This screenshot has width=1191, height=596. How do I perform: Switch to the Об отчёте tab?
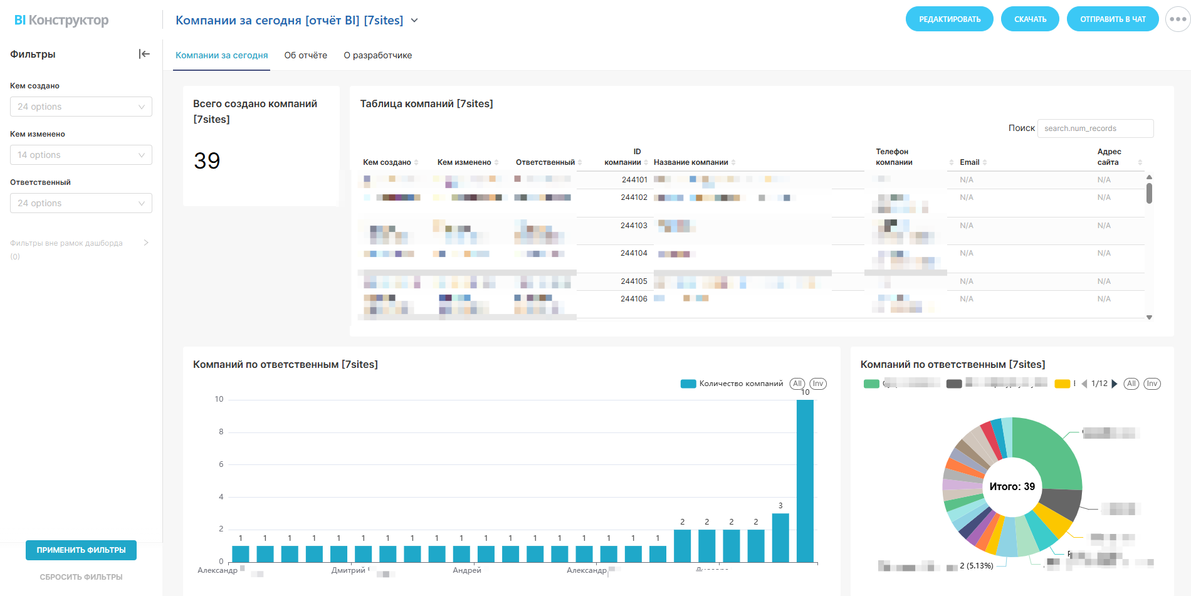tap(305, 55)
